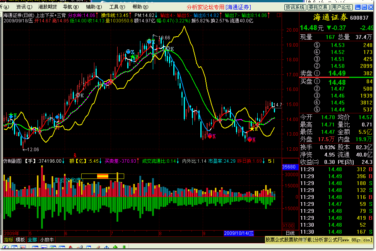This screenshot has width=376, height=251.
Task: Click the X100 volume scale label
Action: pos(288,226)
